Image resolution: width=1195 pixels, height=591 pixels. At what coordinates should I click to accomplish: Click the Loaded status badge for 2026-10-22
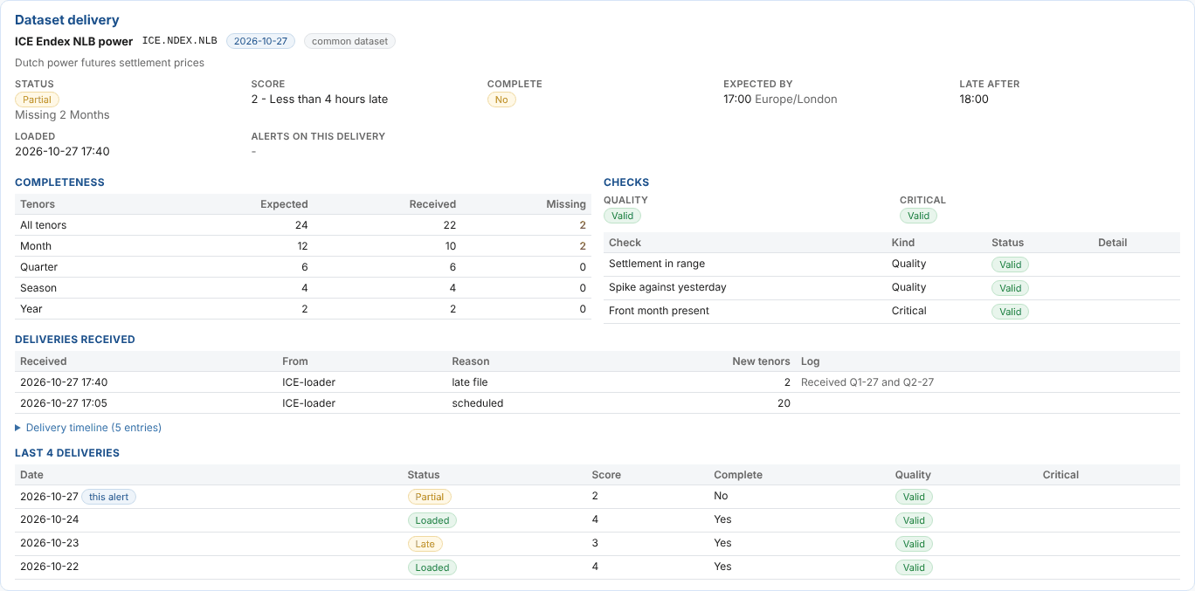(432, 567)
